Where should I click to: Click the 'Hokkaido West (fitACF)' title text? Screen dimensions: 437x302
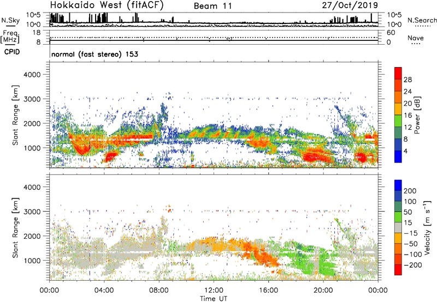coord(107,5)
